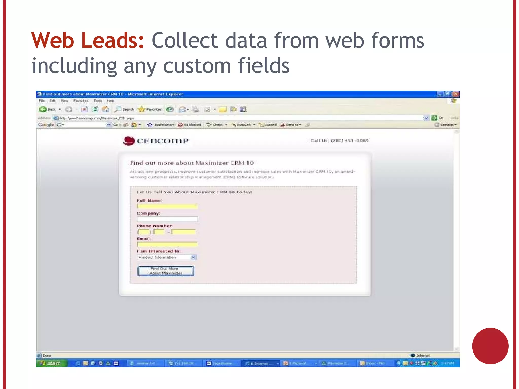The height and width of the screenshot is (389, 519).
Task: Open the Internet Explorer group in taskbar
Action: (261, 363)
